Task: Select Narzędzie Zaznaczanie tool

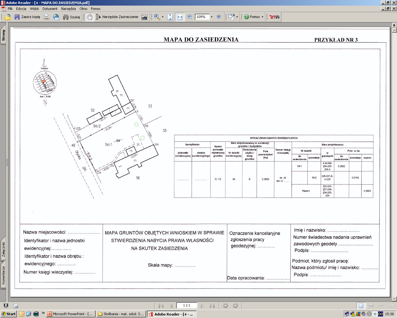Action: point(117,17)
